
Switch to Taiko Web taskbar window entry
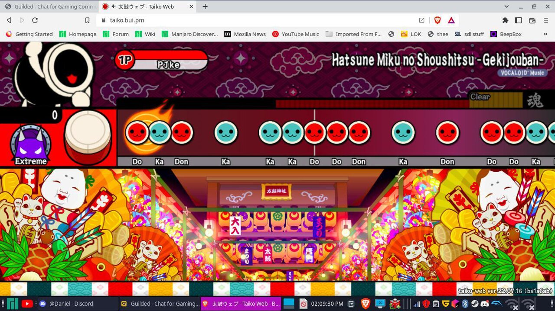241,304
